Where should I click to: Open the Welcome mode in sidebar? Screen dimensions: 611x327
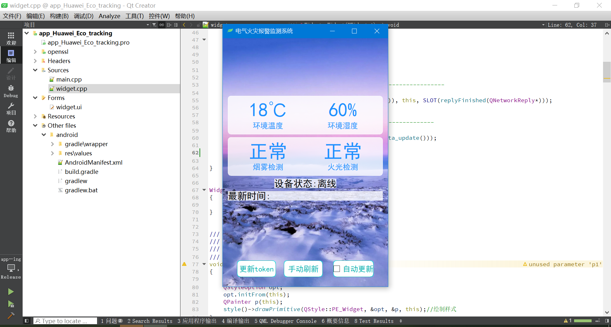pyautogui.click(x=11, y=38)
